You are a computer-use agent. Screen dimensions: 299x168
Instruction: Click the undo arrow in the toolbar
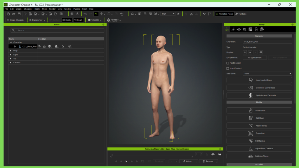coord(85,14)
